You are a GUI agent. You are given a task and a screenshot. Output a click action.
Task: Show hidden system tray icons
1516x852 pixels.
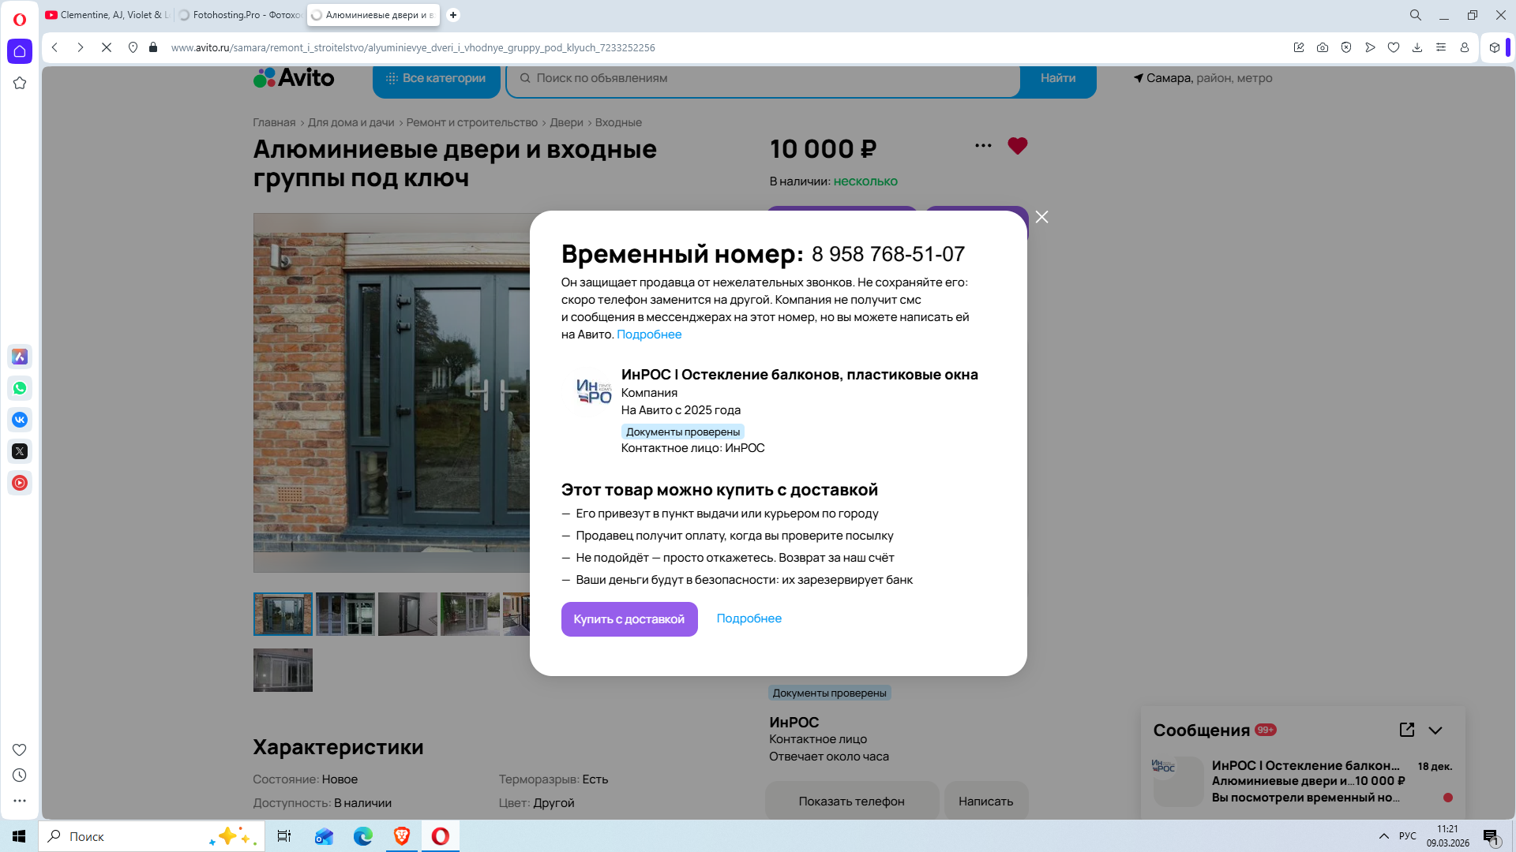(1383, 836)
